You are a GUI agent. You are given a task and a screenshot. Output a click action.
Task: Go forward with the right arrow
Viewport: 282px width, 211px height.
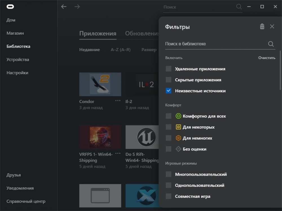click(x=77, y=7)
